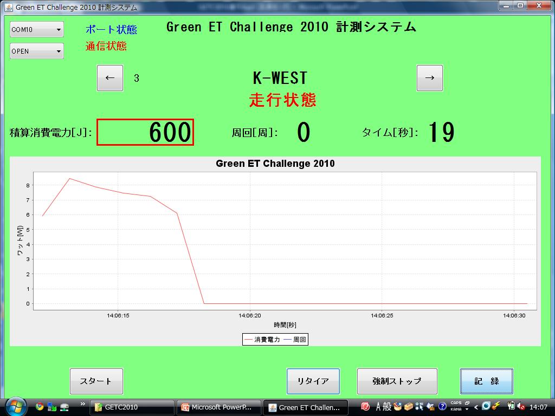Click the 積算消費電力 600 value field

(x=145, y=132)
